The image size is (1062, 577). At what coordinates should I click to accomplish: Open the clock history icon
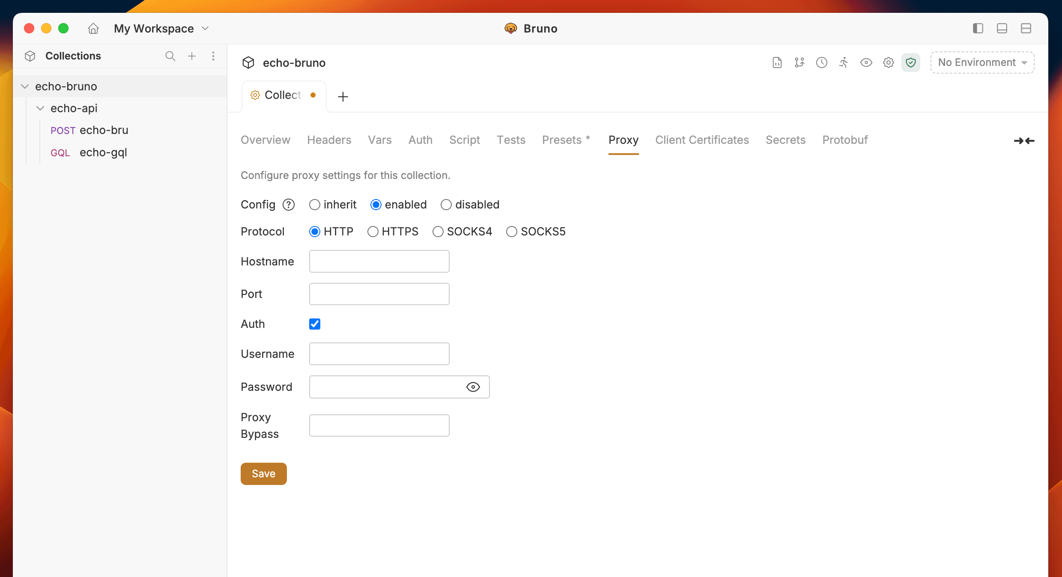821,62
